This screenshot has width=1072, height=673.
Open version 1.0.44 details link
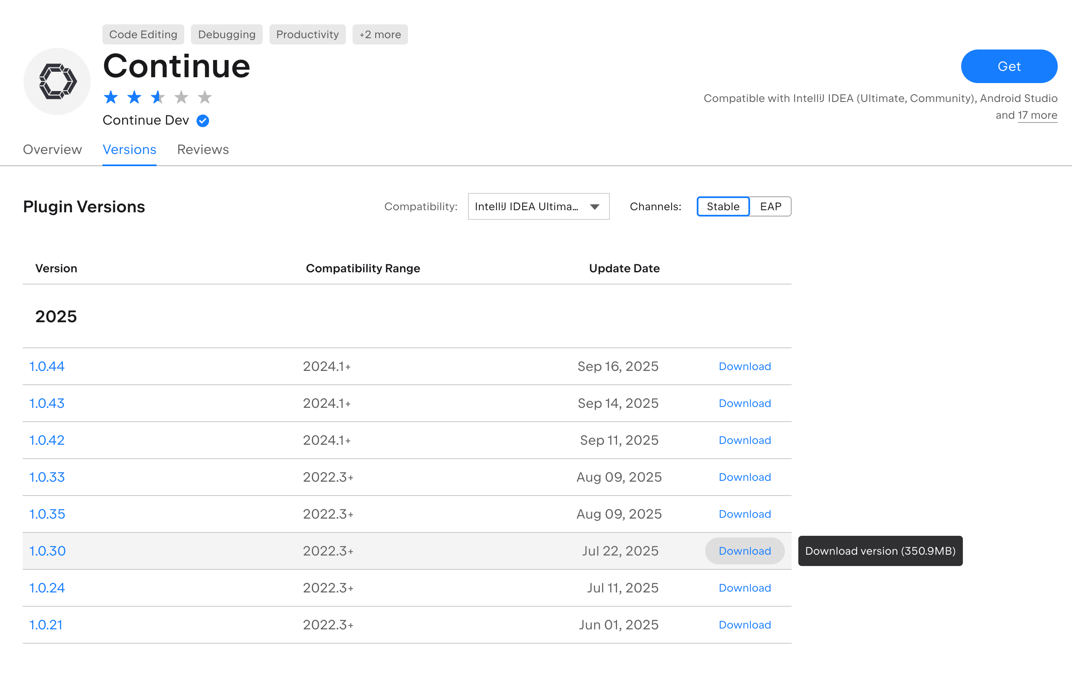point(47,366)
